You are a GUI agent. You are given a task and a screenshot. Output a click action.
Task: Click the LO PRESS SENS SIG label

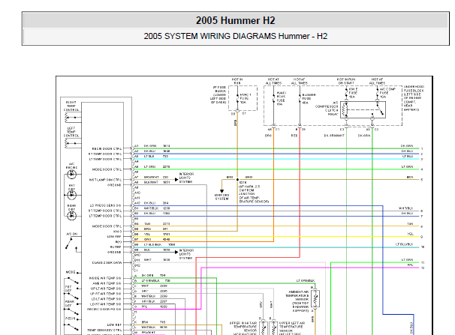click(x=105, y=205)
